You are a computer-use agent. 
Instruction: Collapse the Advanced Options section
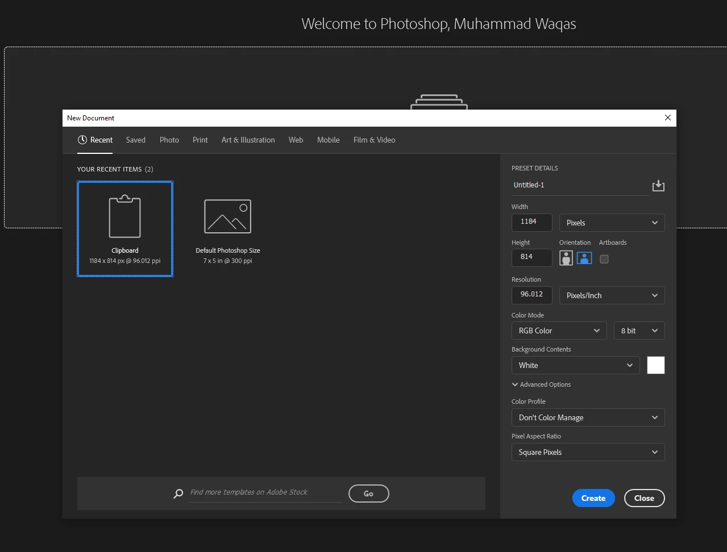[541, 384]
